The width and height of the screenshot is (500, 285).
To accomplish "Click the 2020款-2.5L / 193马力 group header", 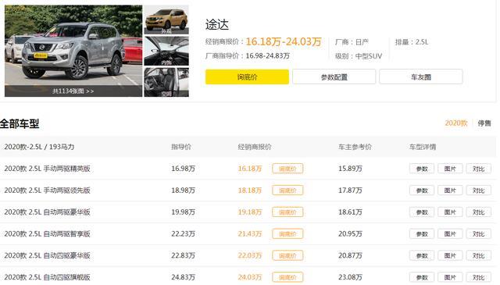I will click(x=39, y=147).
